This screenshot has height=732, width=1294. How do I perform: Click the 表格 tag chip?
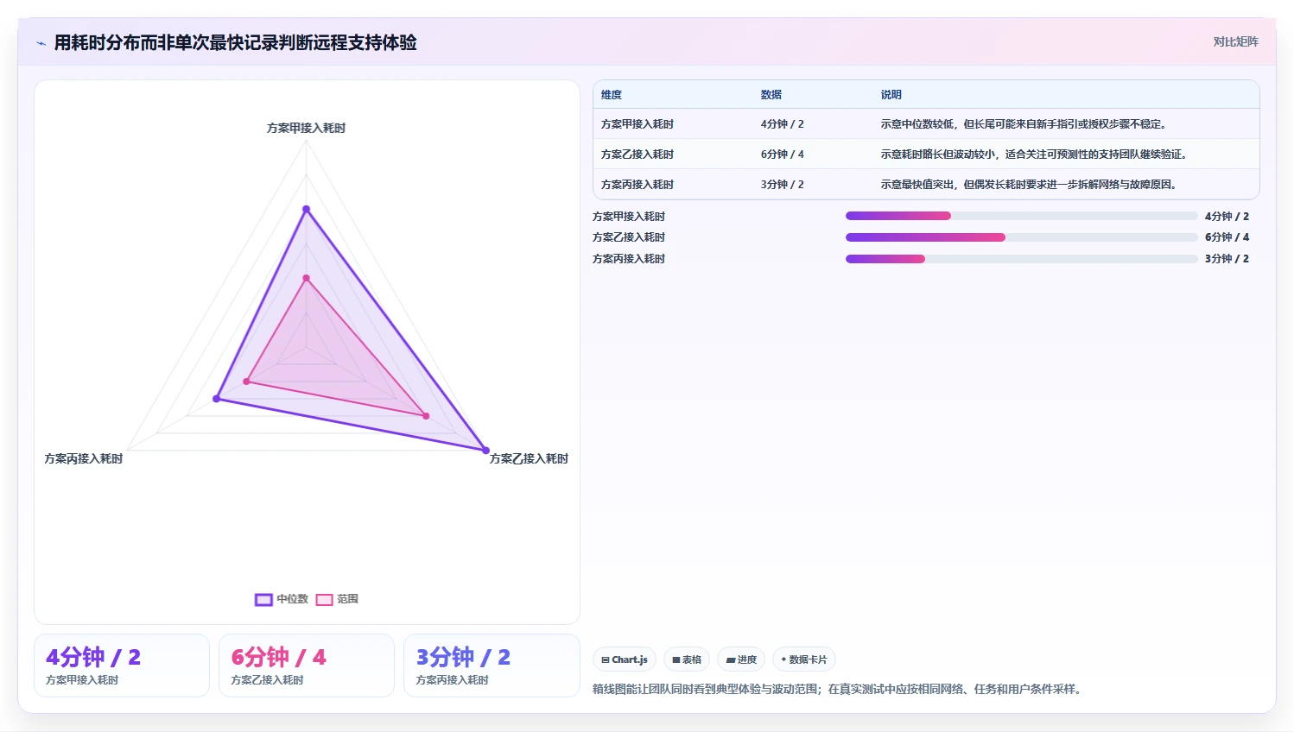point(687,659)
